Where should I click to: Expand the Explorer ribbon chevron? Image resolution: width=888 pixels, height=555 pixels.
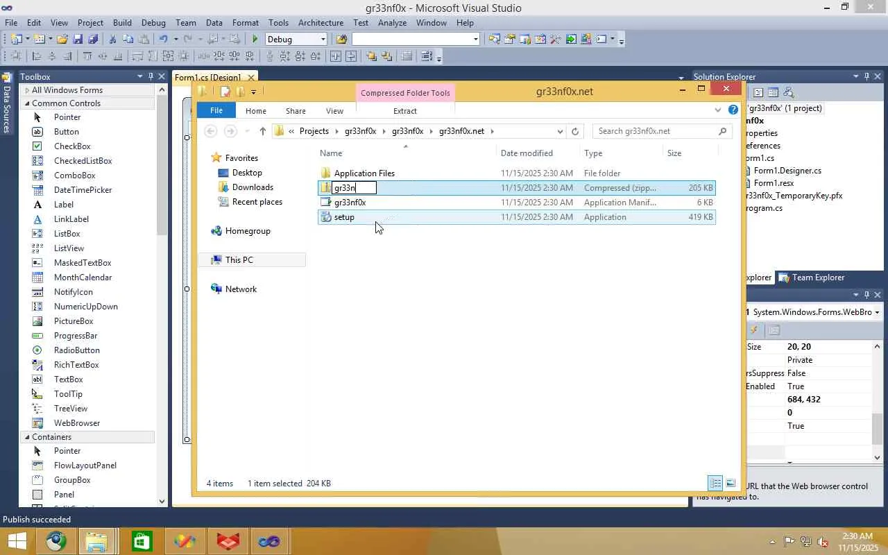pos(718,110)
